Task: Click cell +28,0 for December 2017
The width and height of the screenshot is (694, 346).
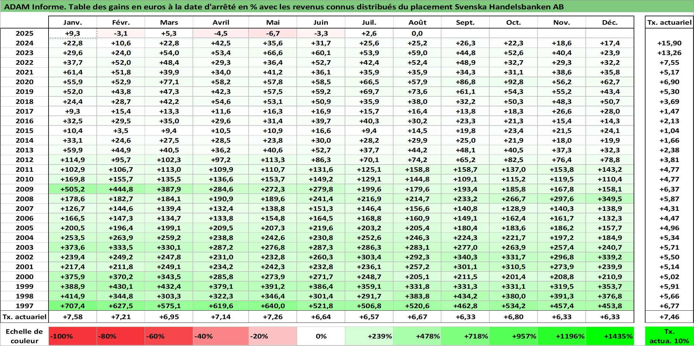Action: pos(610,111)
